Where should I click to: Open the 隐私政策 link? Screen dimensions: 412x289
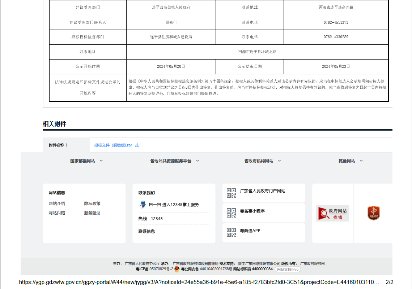tap(92, 203)
